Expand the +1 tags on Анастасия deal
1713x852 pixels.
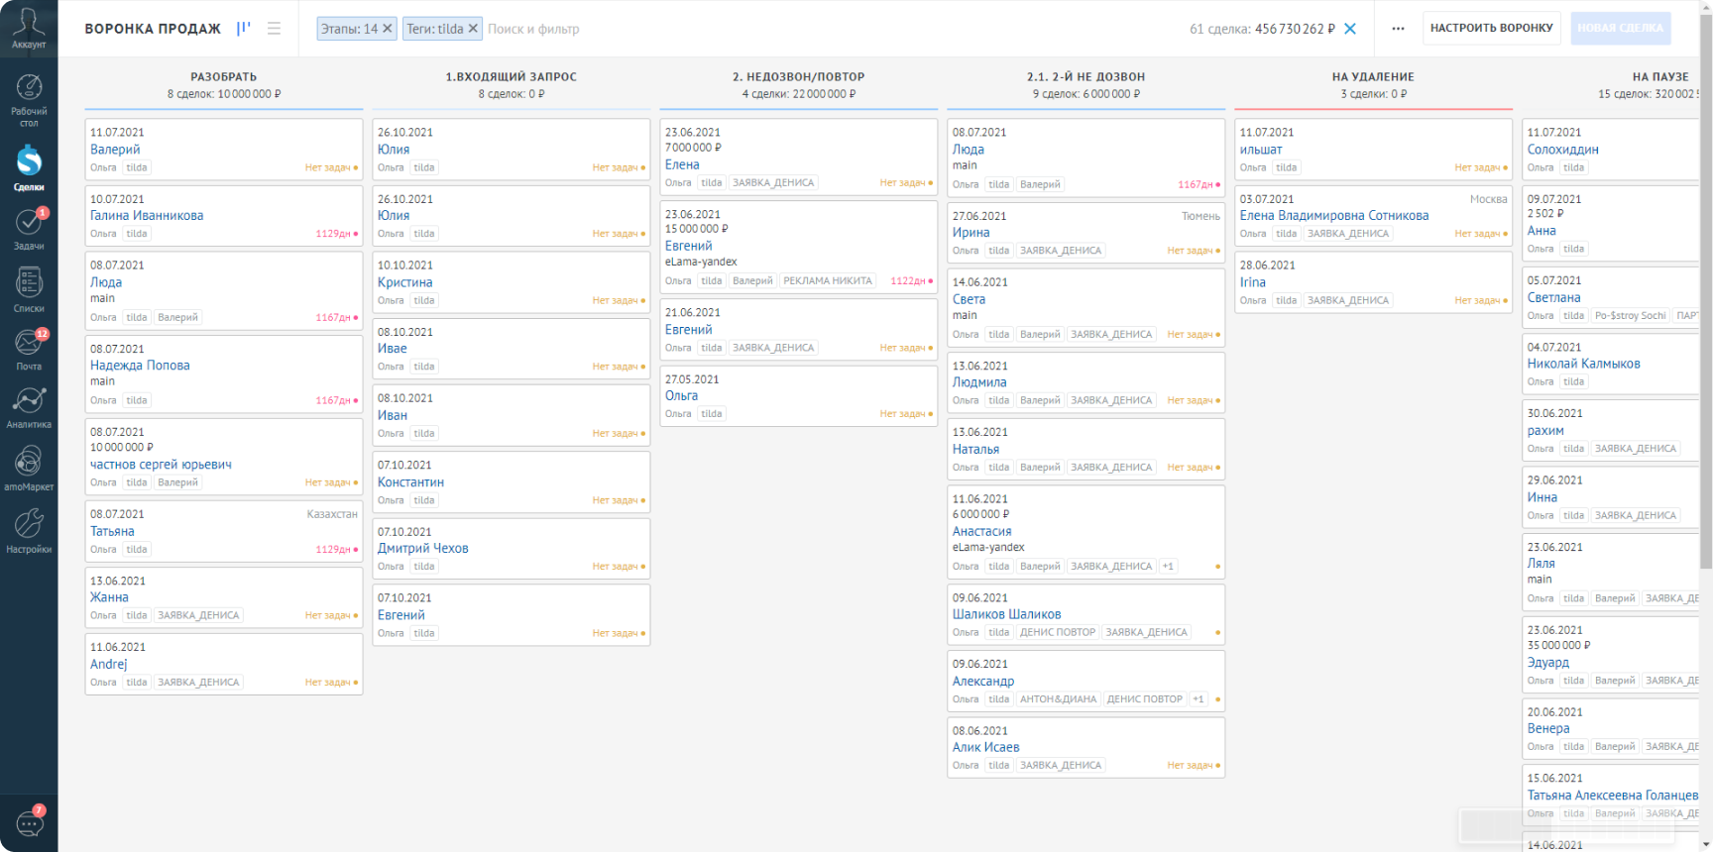coord(1168,567)
